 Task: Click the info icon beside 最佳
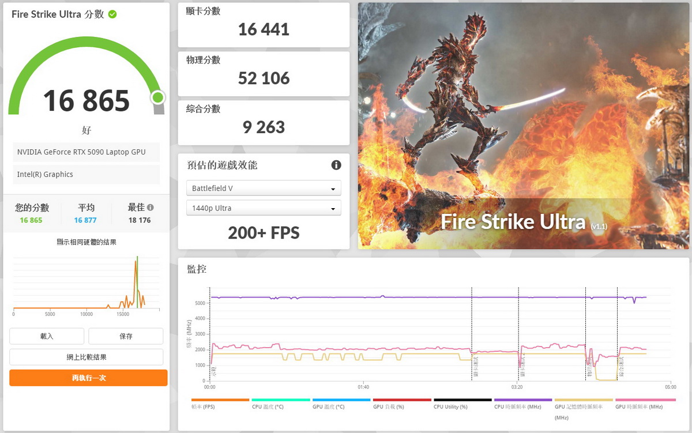click(x=151, y=208)
